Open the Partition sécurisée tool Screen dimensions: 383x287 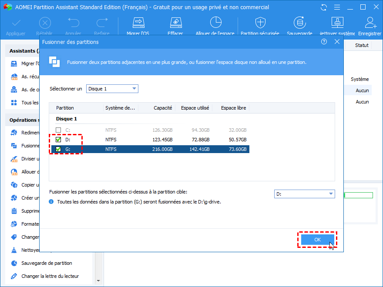click(260, 27)
